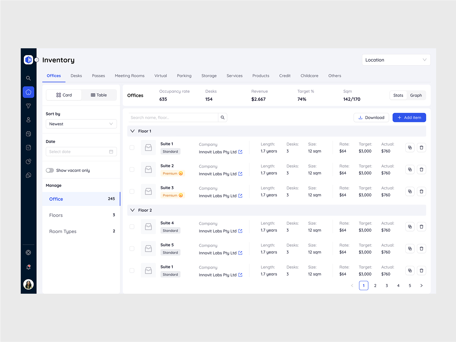Screen dimensions: 456x342
Task: Open the calendar icon in the sidebar
Action: coord(28,133)
